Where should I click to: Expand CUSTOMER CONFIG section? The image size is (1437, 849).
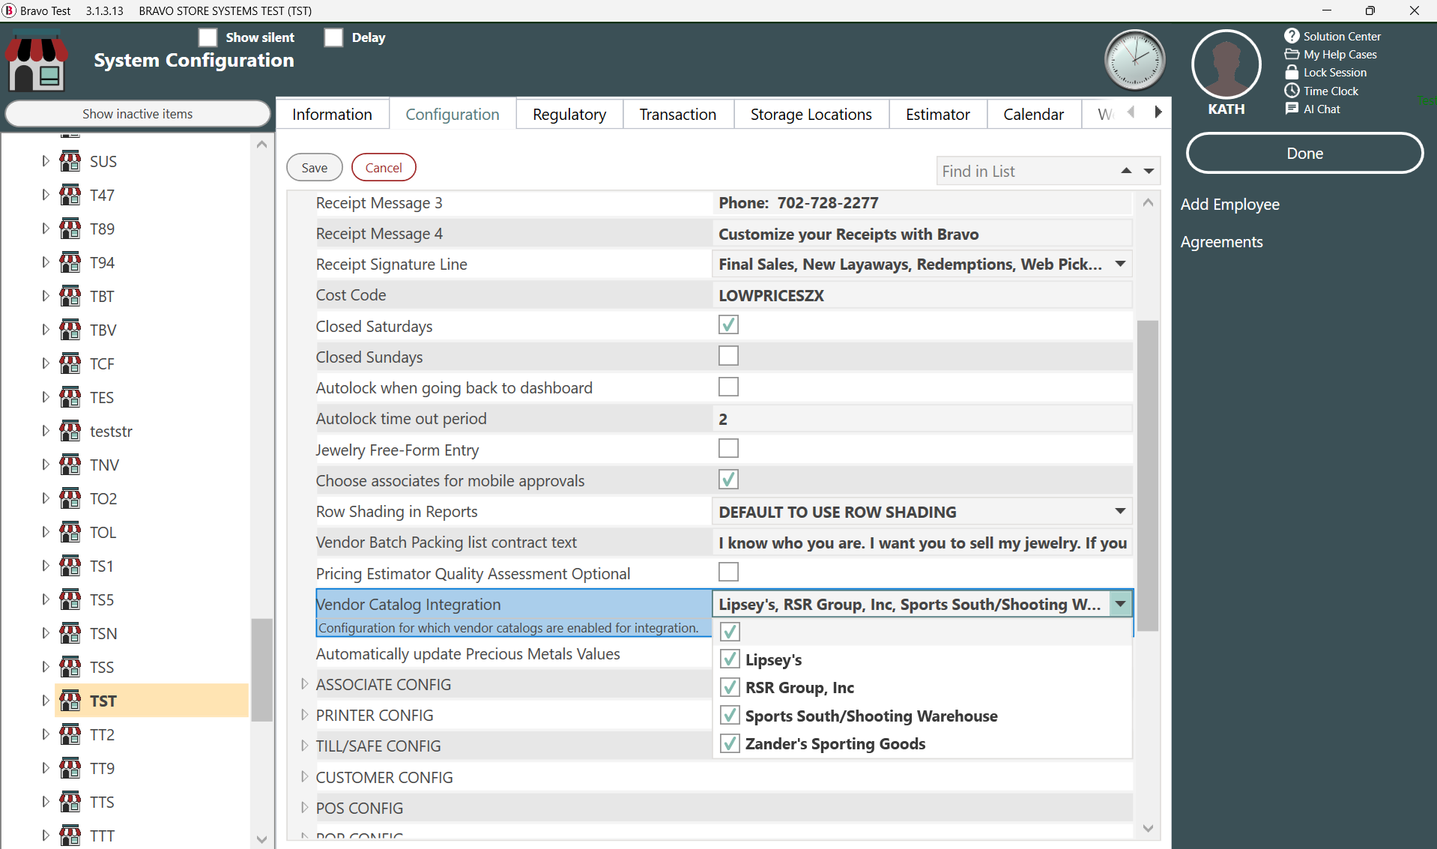coord(304,777)
